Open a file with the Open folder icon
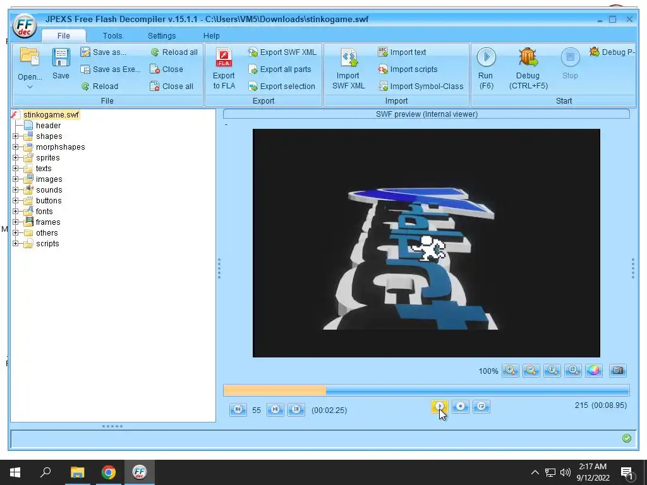This screenshot has width=647, height=485. coord(30,57)
